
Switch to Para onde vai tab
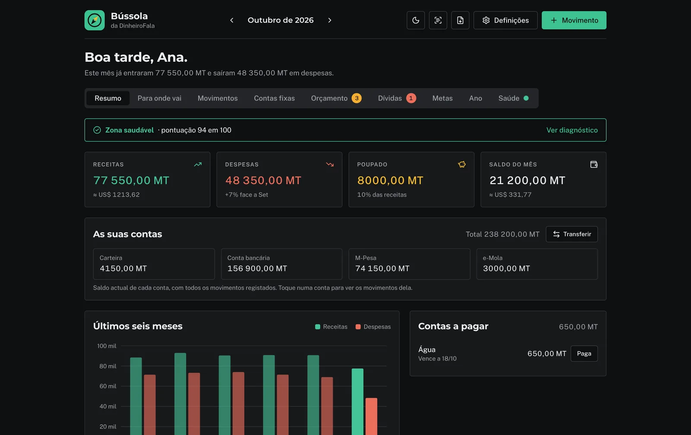coord(159,98)
